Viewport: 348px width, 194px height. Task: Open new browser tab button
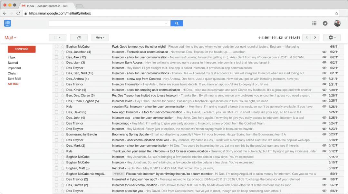pyautogui.click(x=80, y=6)
